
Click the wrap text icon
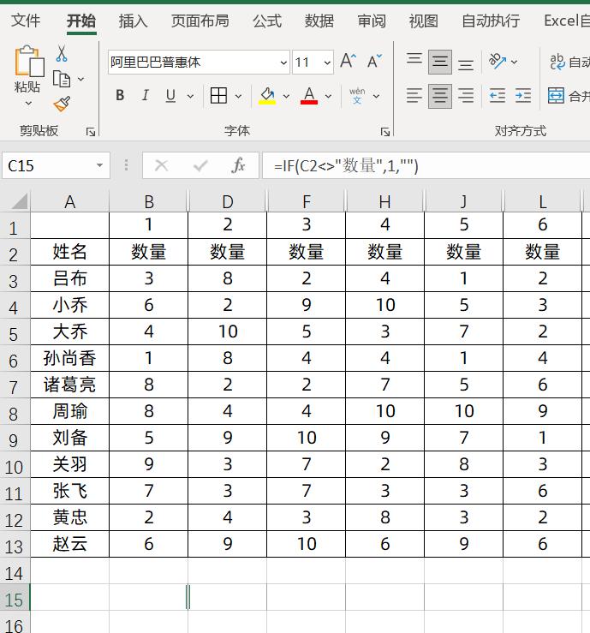click(x=557, y=62)
